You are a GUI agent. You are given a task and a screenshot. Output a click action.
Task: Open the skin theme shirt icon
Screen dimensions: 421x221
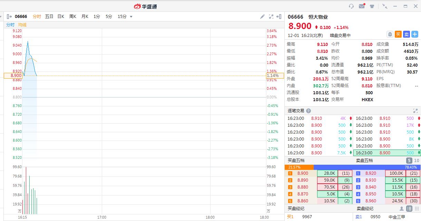pos(372,6)
